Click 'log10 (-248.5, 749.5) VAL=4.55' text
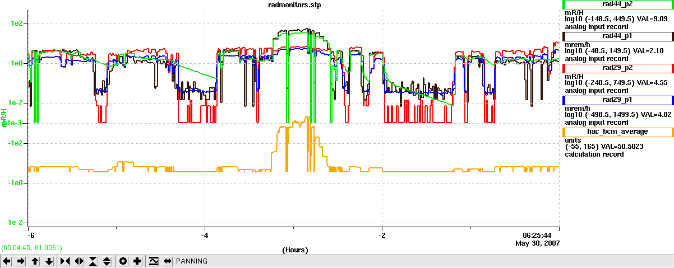 (x=616, y=83)
